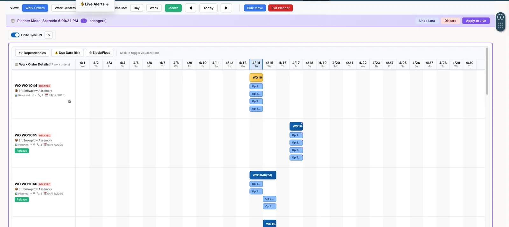Select WO1045 Op 1 bar
The image size is (509, 227).
coord(296,135)
